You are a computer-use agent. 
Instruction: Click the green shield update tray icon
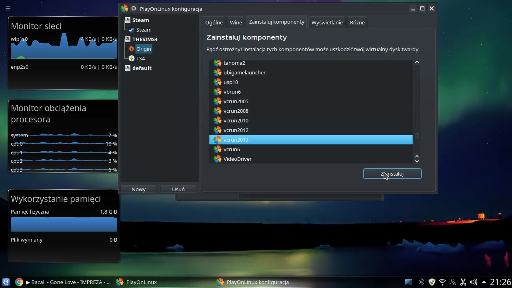[x=432, y=282]
